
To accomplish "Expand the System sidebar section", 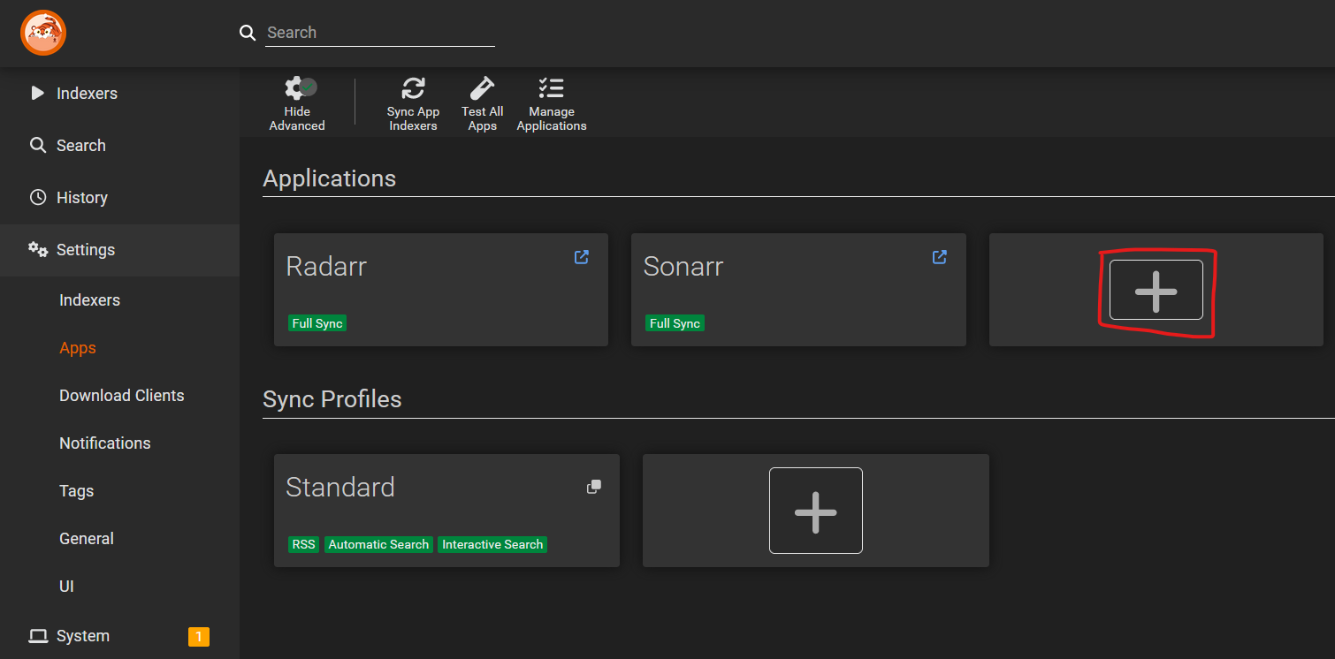I will [83, 636].
